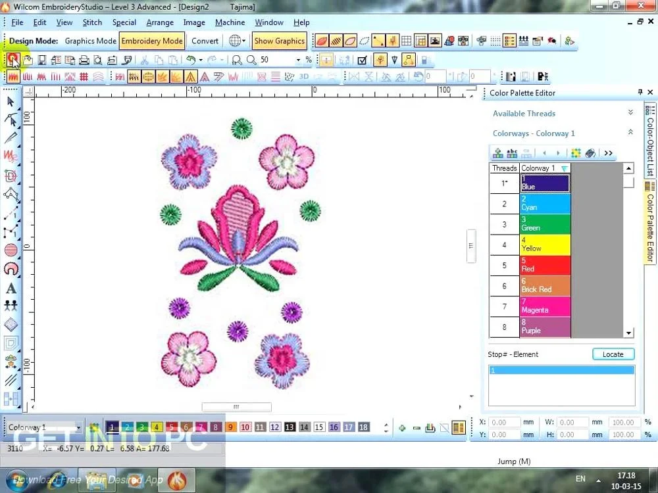Select the arrow Select Object tool
Image resolution: width=658 pixels, height=493 pixels.
point(11,101)
